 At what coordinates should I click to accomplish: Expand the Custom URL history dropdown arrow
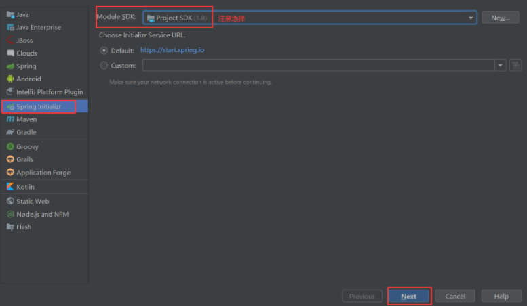tap(500, 65)
